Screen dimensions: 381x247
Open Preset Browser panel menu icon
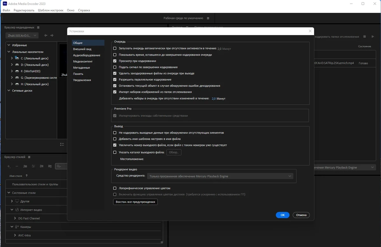(29, 157)
